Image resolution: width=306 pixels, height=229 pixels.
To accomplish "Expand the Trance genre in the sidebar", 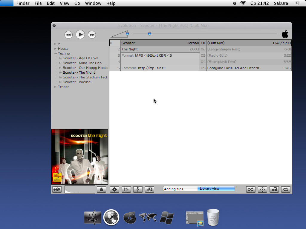I will coord(55,87).
